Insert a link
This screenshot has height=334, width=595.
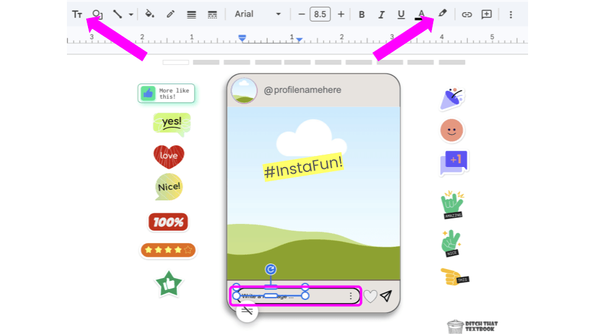[466, 15]
